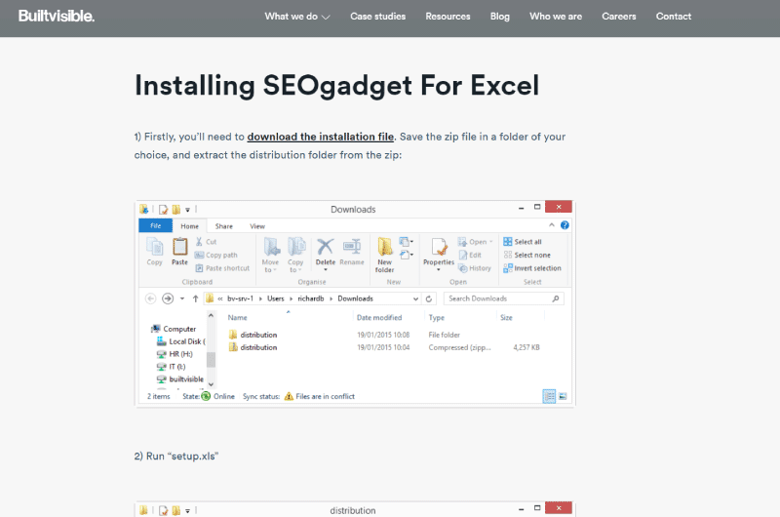Sort by the Name column header
780x517 pixels.
point(237,317)
